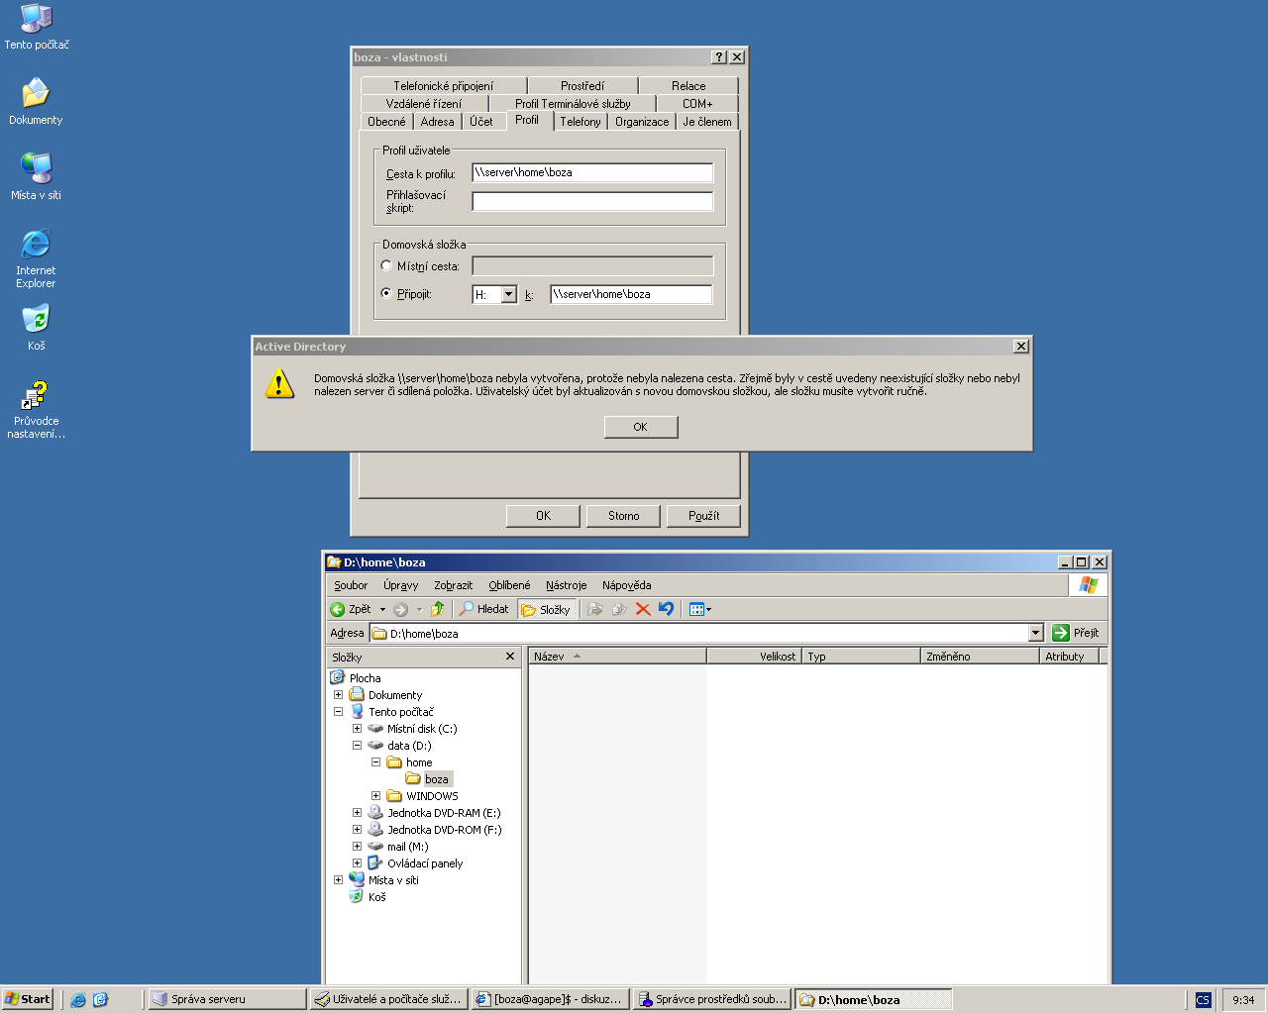Click the Undo arrow icon in Explorer toolbar

[x=666, y=609]
